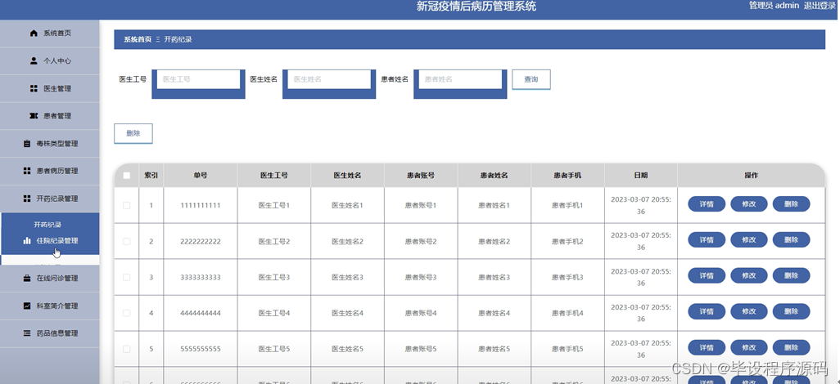
Task: Click 系统首页 in the breadcrumb
Action: (138, 39)
